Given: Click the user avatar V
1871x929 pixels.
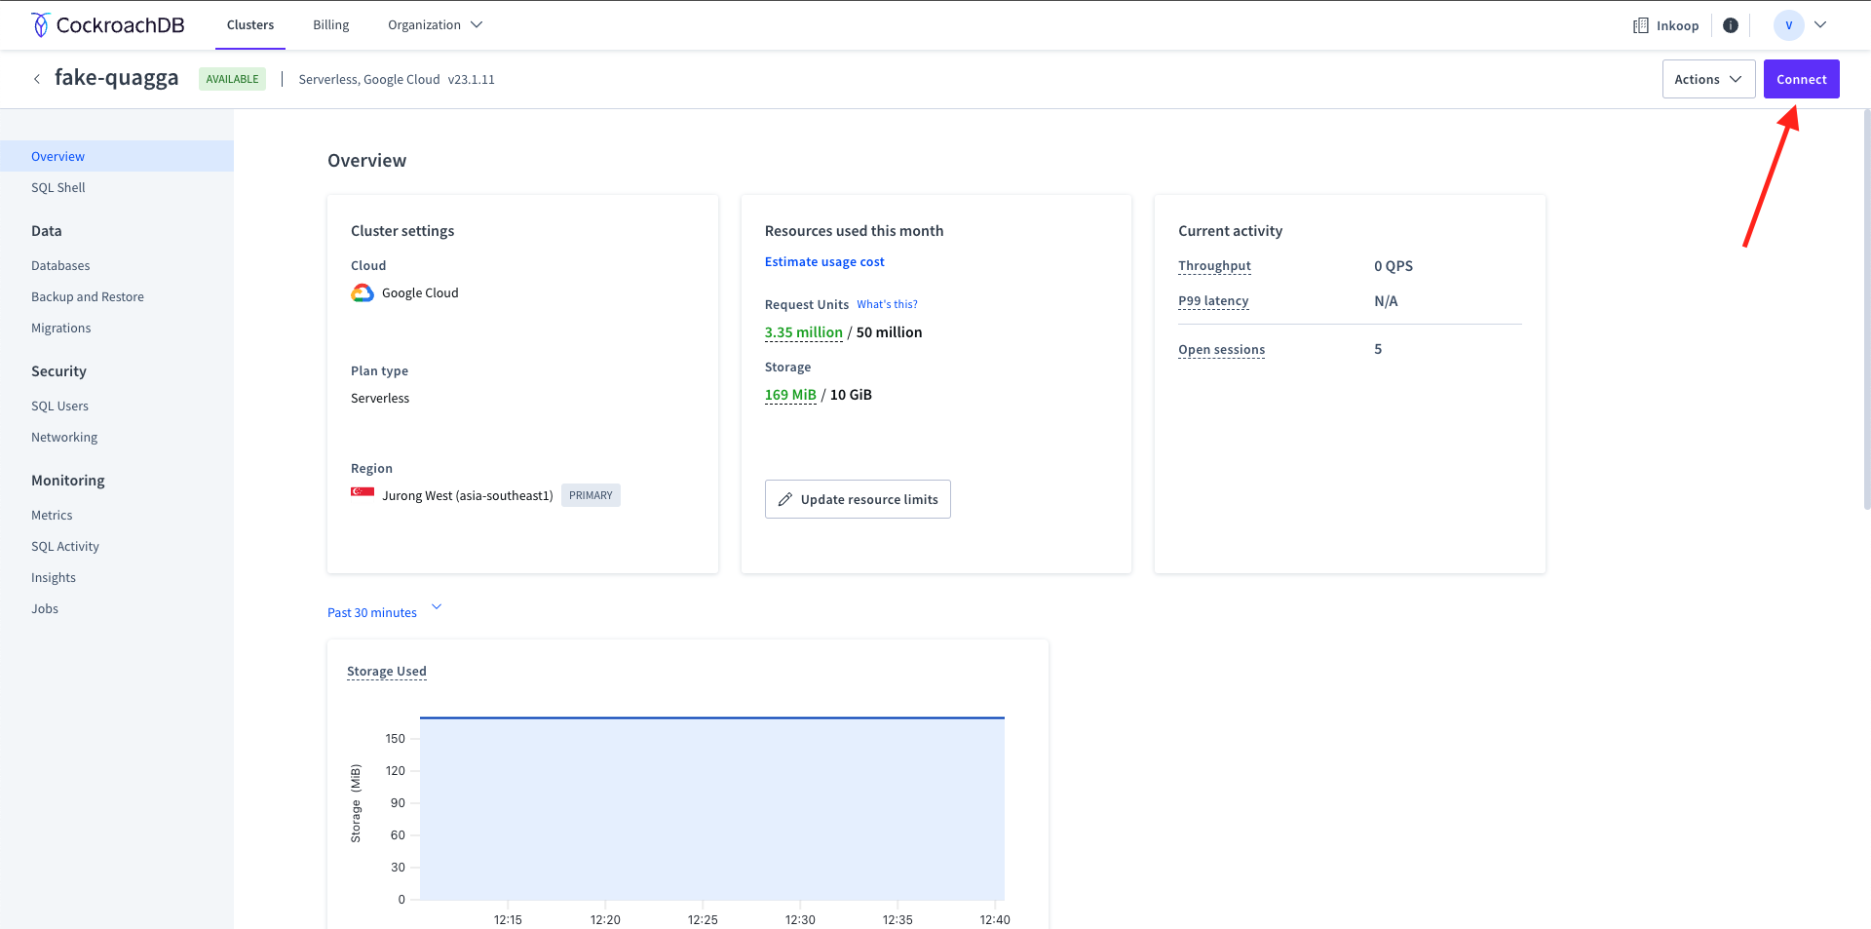Looking at the screenshot, I should (x=1789, y=25).
